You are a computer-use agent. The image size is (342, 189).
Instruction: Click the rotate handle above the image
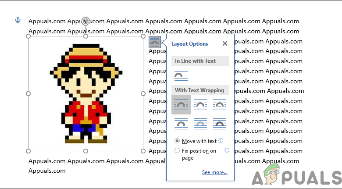(86, 21)
